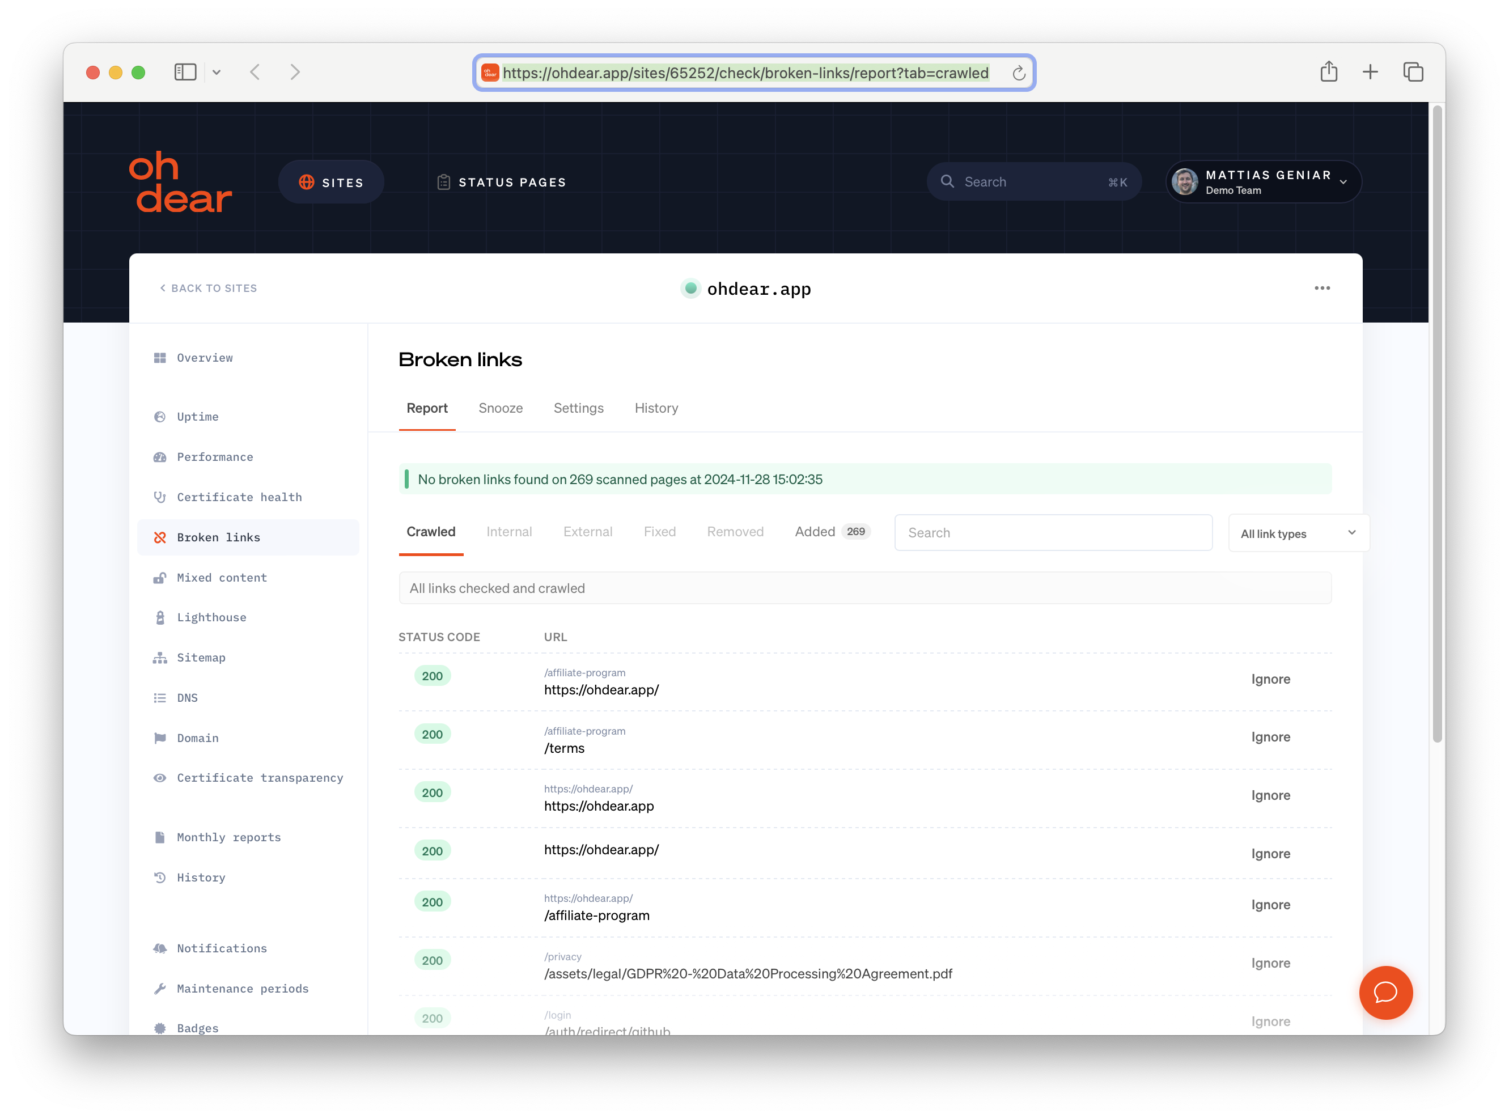Select the Performance gauge icon in sidebar
The image size is (1509, 1119).
160,457
